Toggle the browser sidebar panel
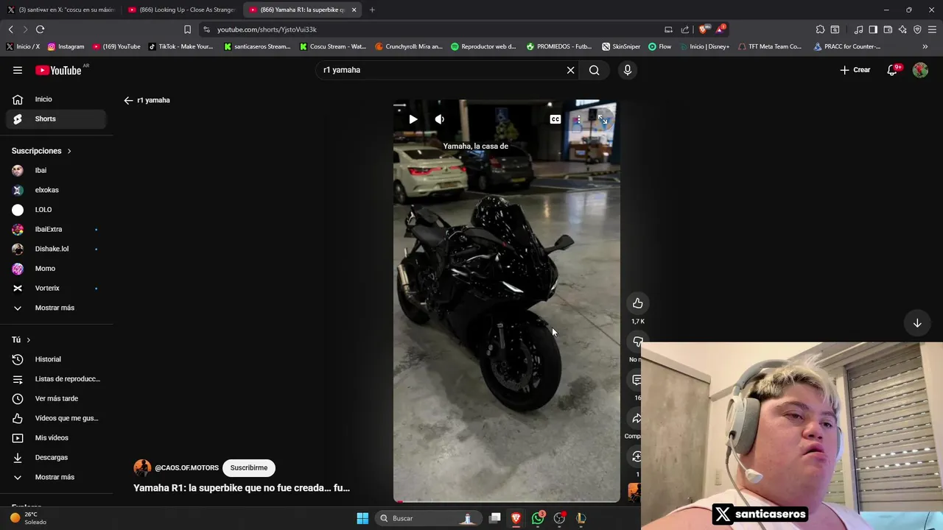 pos(873,29)
